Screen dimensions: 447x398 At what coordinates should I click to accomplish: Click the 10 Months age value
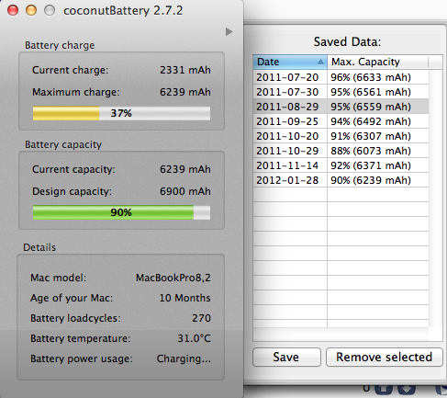(x=184, y=298)
